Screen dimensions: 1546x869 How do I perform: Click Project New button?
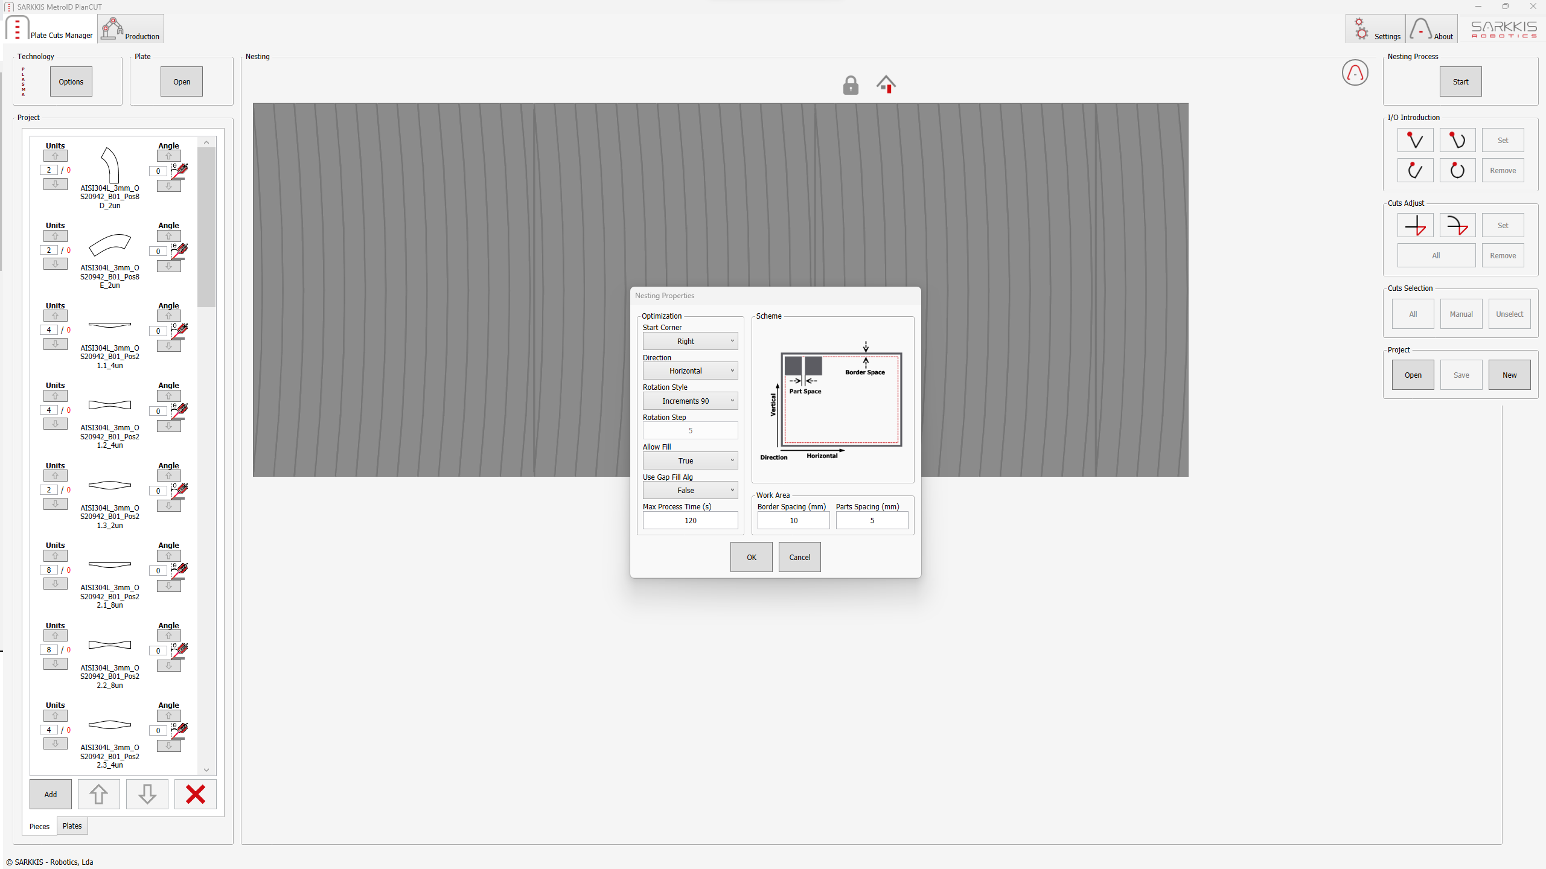coord(1509,375)
